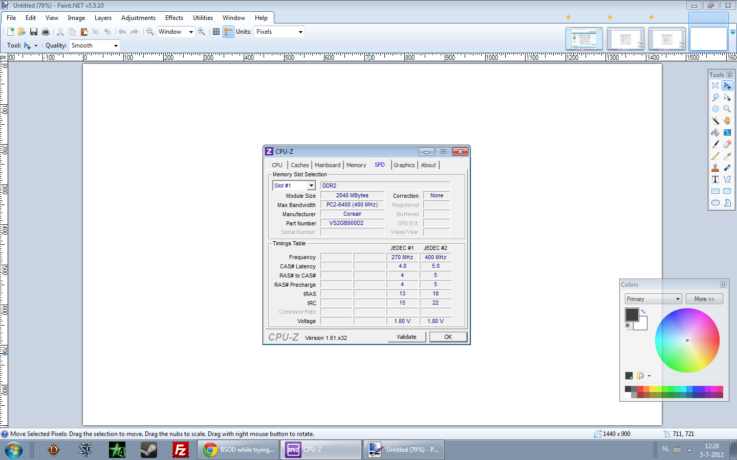This screenshot has width=737, height=460.
Task: Open the Slot #1 memory slot dropdown
Action: pos(294,186)
